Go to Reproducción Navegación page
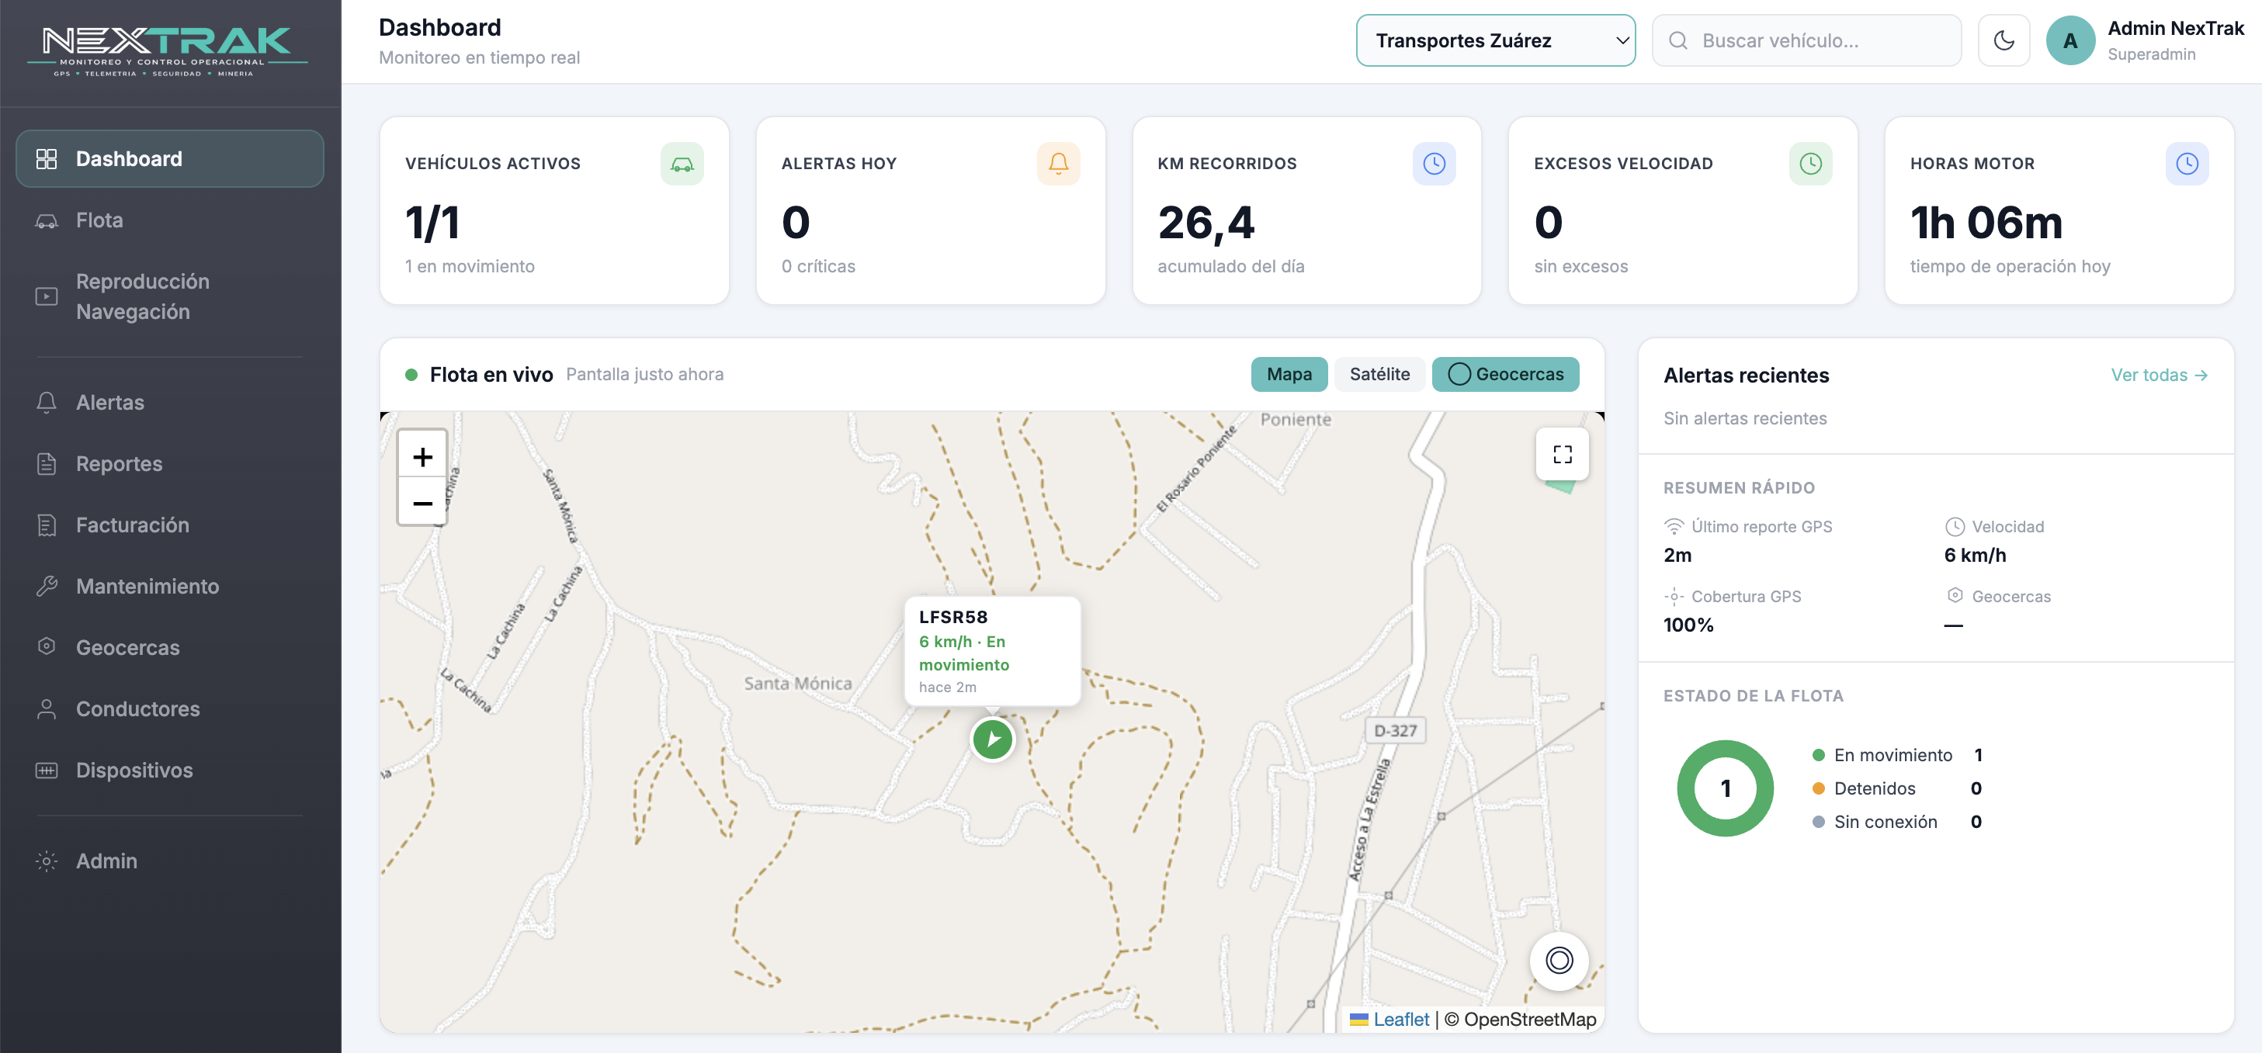The image size is (2262, 1053). (169, 296)
